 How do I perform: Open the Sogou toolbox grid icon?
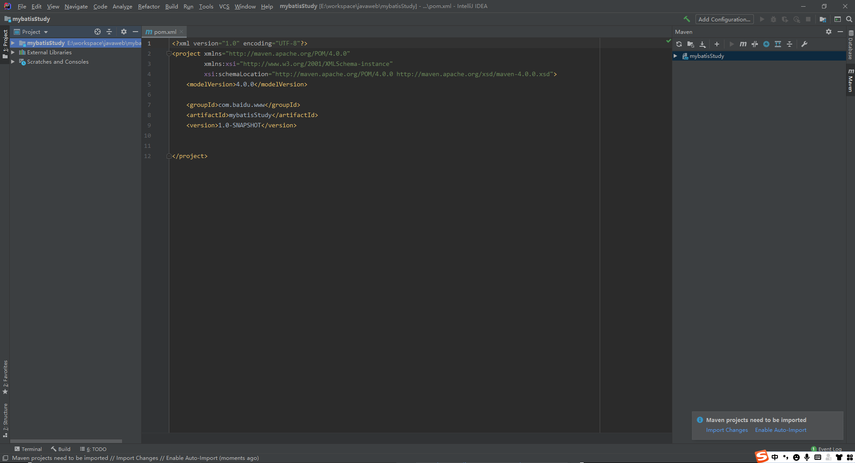(850, 457)
